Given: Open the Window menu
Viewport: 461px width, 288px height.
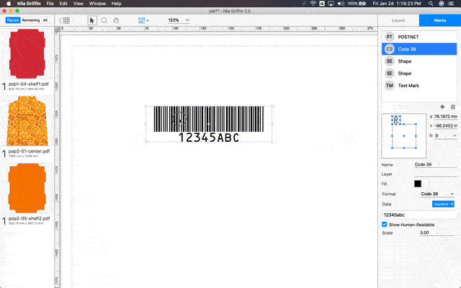Looking at the screenshot, I should (97, 4).
